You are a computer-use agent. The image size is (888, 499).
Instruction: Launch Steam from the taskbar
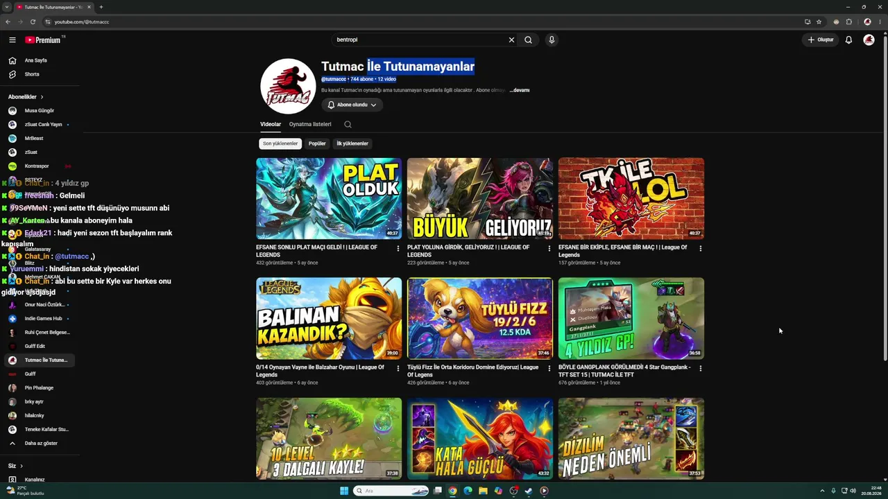[529, 491]
